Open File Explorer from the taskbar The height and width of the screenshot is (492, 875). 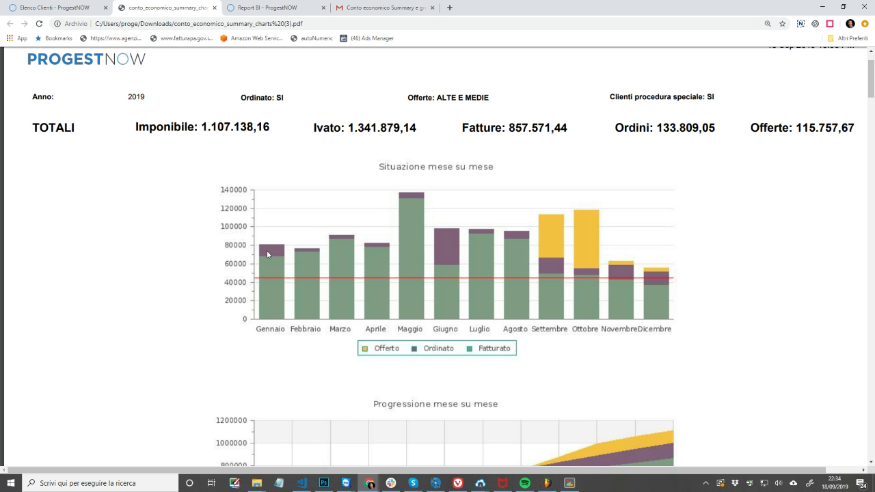pos(257,482)
